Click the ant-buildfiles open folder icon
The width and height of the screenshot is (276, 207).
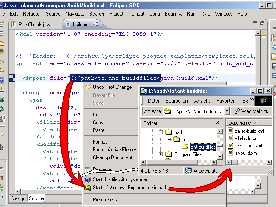(x=185, y=147)
